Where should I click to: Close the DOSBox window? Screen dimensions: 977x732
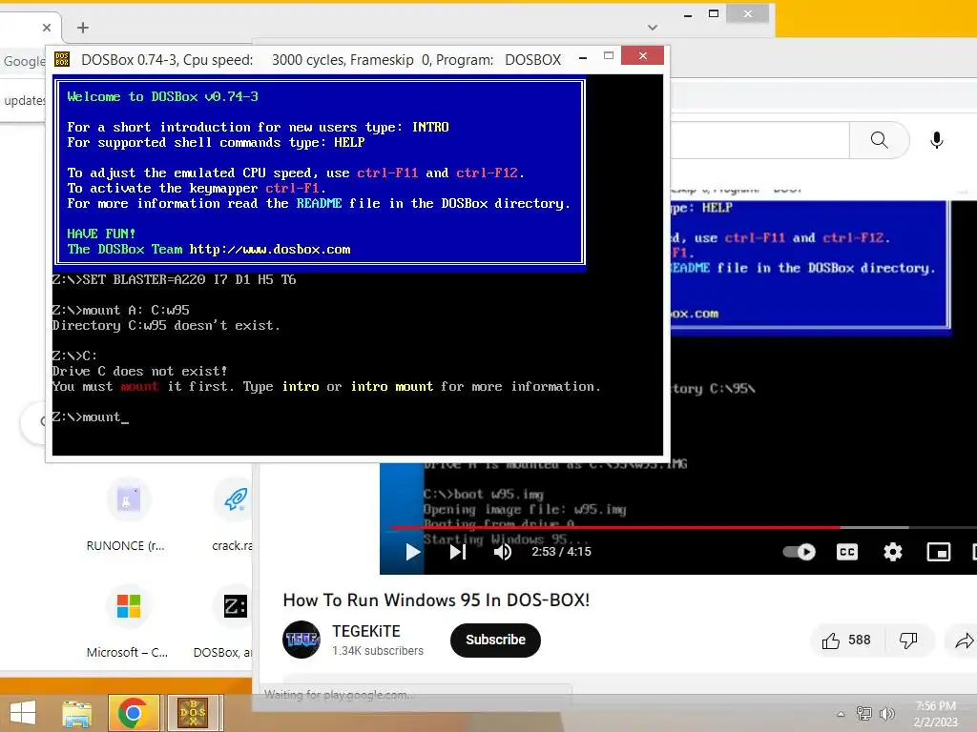(642, 56)
